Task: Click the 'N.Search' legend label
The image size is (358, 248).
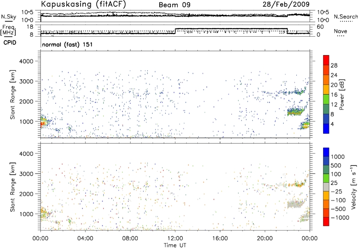Action: click(345, 17)
